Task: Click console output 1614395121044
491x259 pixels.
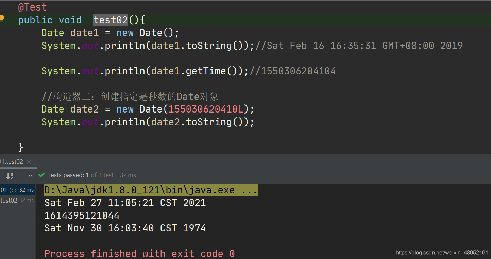Action: coord(82,215)
